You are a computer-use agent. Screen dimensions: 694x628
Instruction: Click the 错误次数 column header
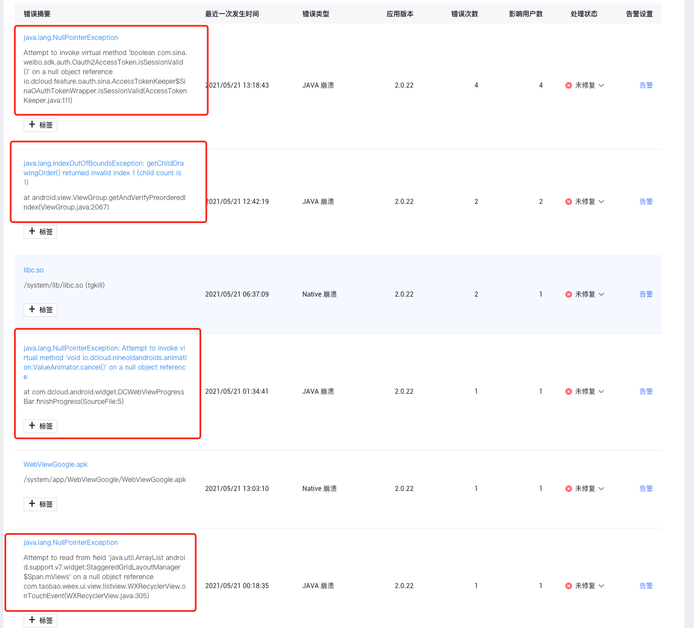(464, 14)
